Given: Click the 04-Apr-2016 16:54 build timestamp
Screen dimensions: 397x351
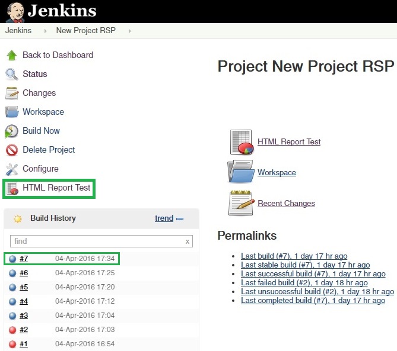Looking at the screenshot, I should point(85,344).
